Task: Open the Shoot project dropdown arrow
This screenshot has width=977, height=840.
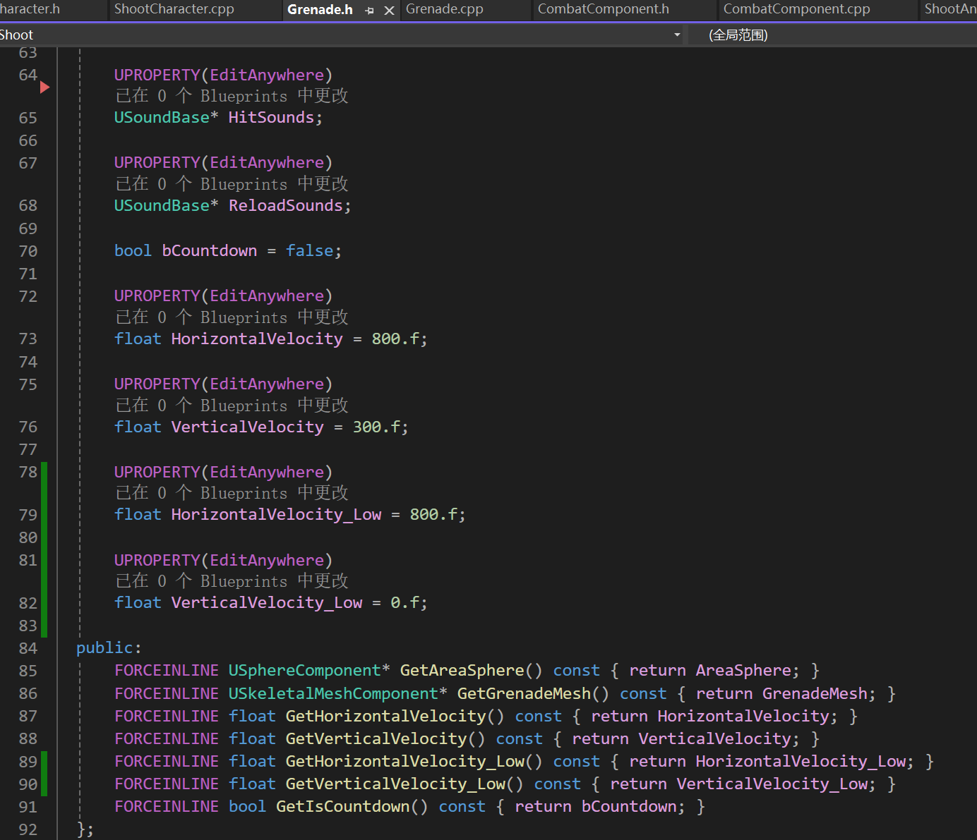Action: pos(677,35)
